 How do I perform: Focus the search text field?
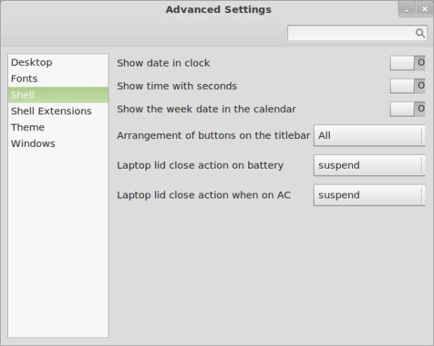click(350, 33)
